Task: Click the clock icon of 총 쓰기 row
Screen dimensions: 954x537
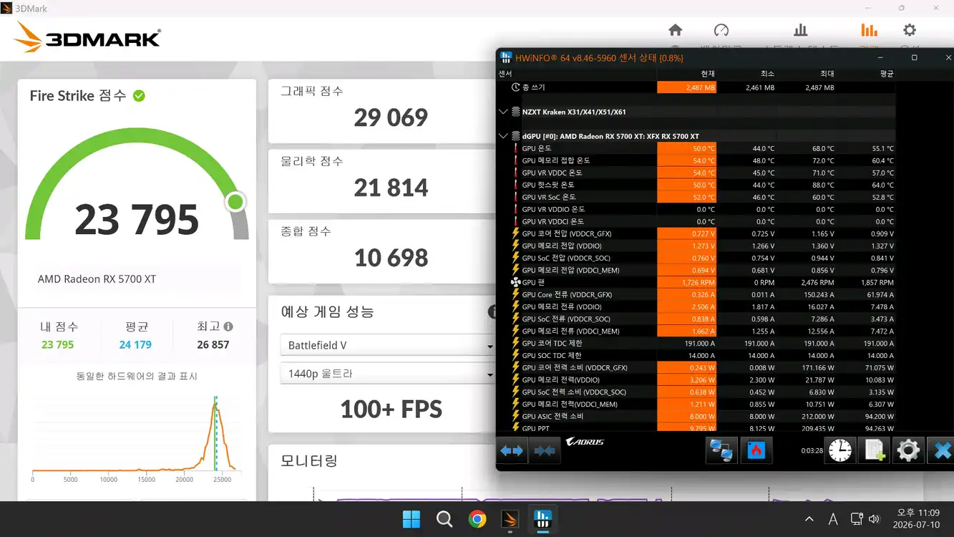Action: coord(515,87)
